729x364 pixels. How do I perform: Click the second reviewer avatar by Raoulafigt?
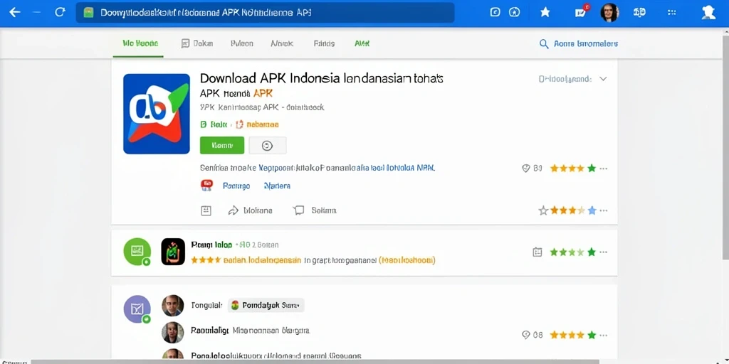tap(172, 333)
